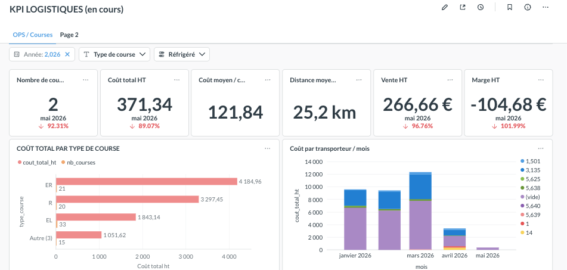This screenshot has height=270, width=567.
Task: Click the Réfrigéré toggle-style icon
Action: coord(162,54)
